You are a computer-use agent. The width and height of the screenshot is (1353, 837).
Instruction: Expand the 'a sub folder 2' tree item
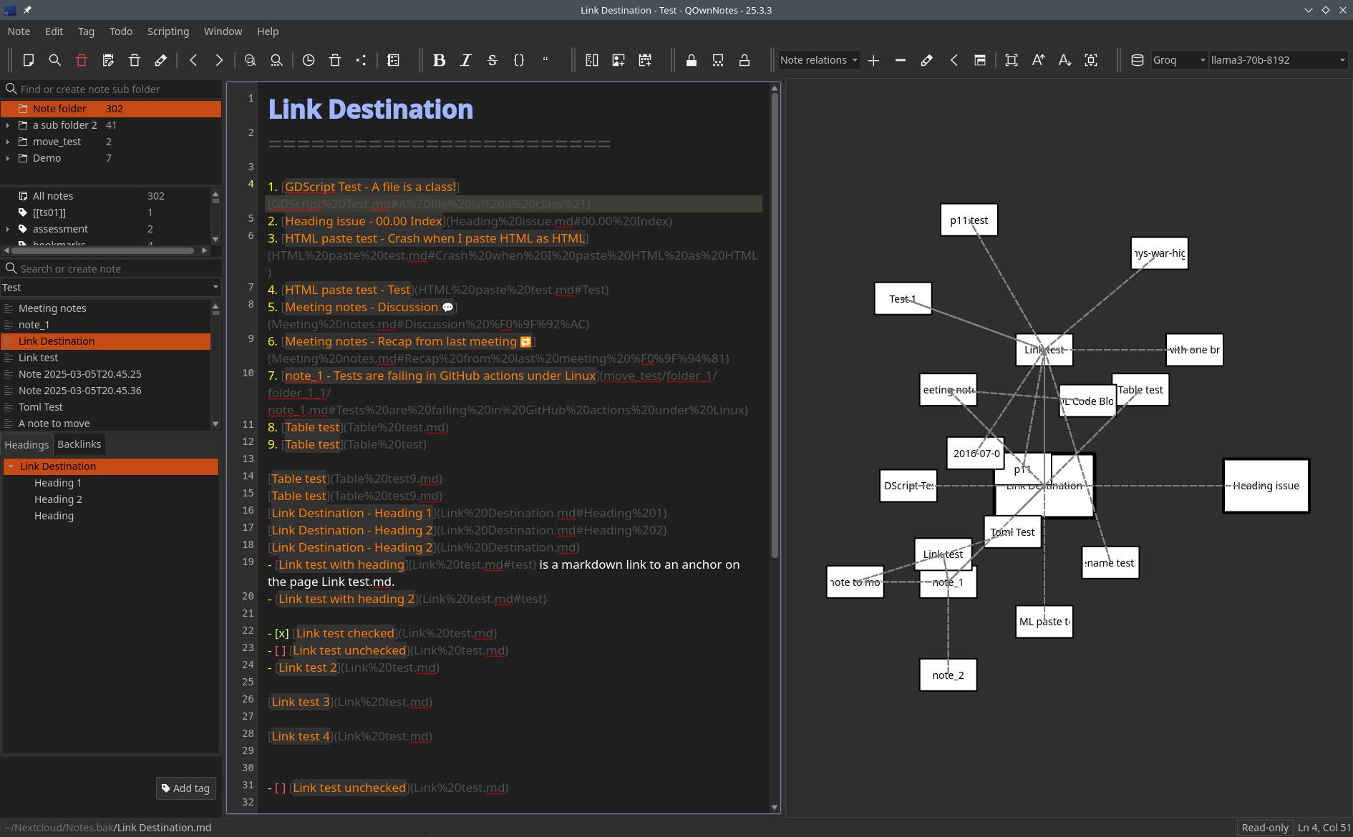pyautogui.click(x=8, y=125)
